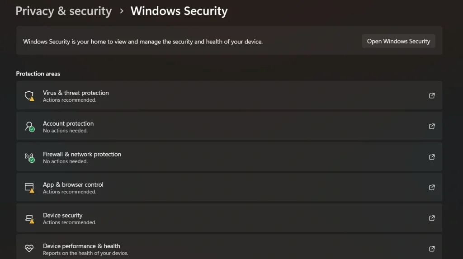Open the external link icon for Account protection

tap(432, 126)
